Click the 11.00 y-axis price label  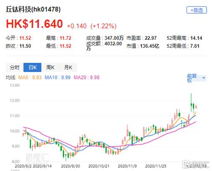[x=15, y=116]
